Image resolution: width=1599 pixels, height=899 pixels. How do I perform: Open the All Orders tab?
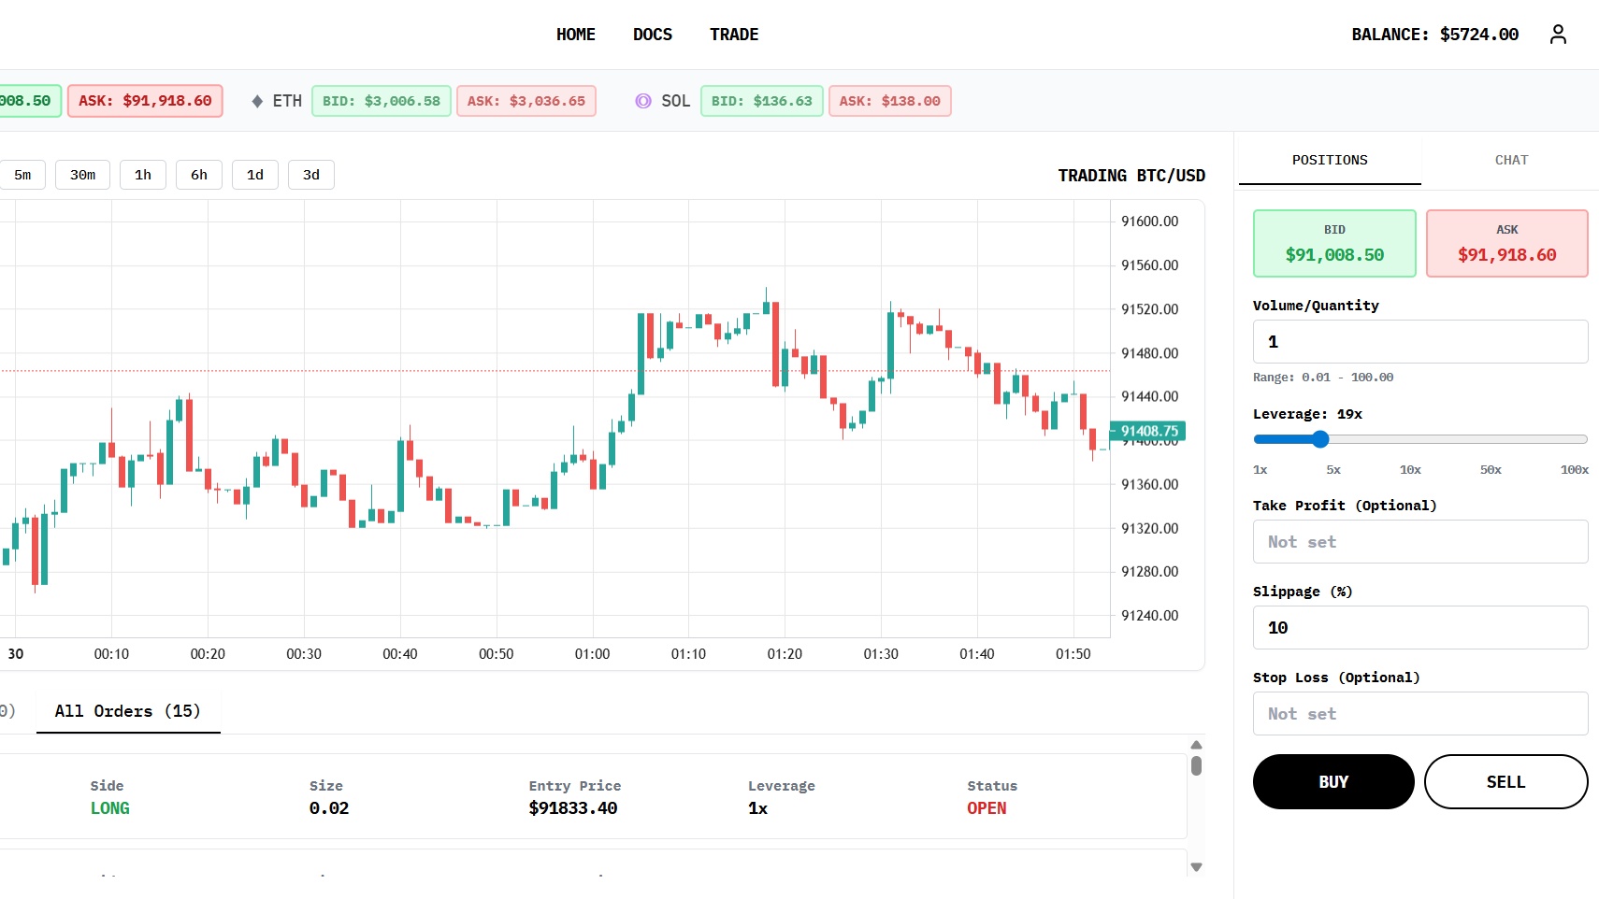pos(128,711)
